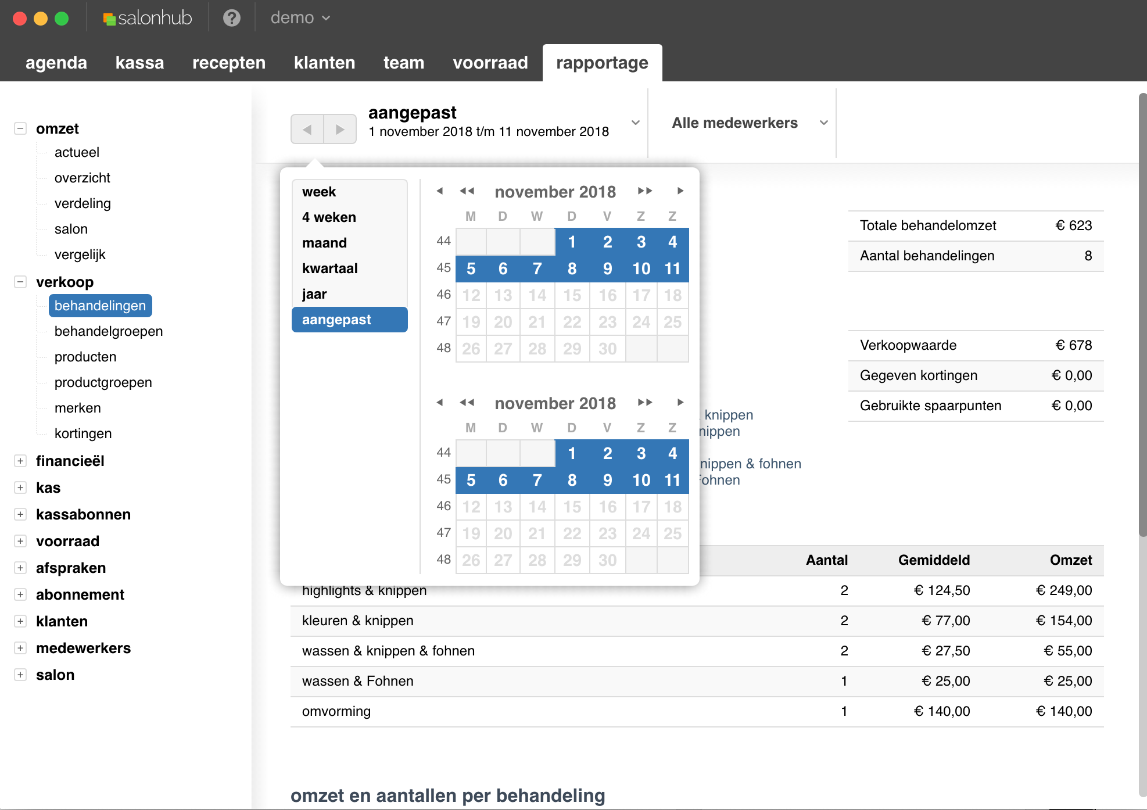Expand the abonnement tree section
This screenshot has height=810, width=1147.
(20, 594)
